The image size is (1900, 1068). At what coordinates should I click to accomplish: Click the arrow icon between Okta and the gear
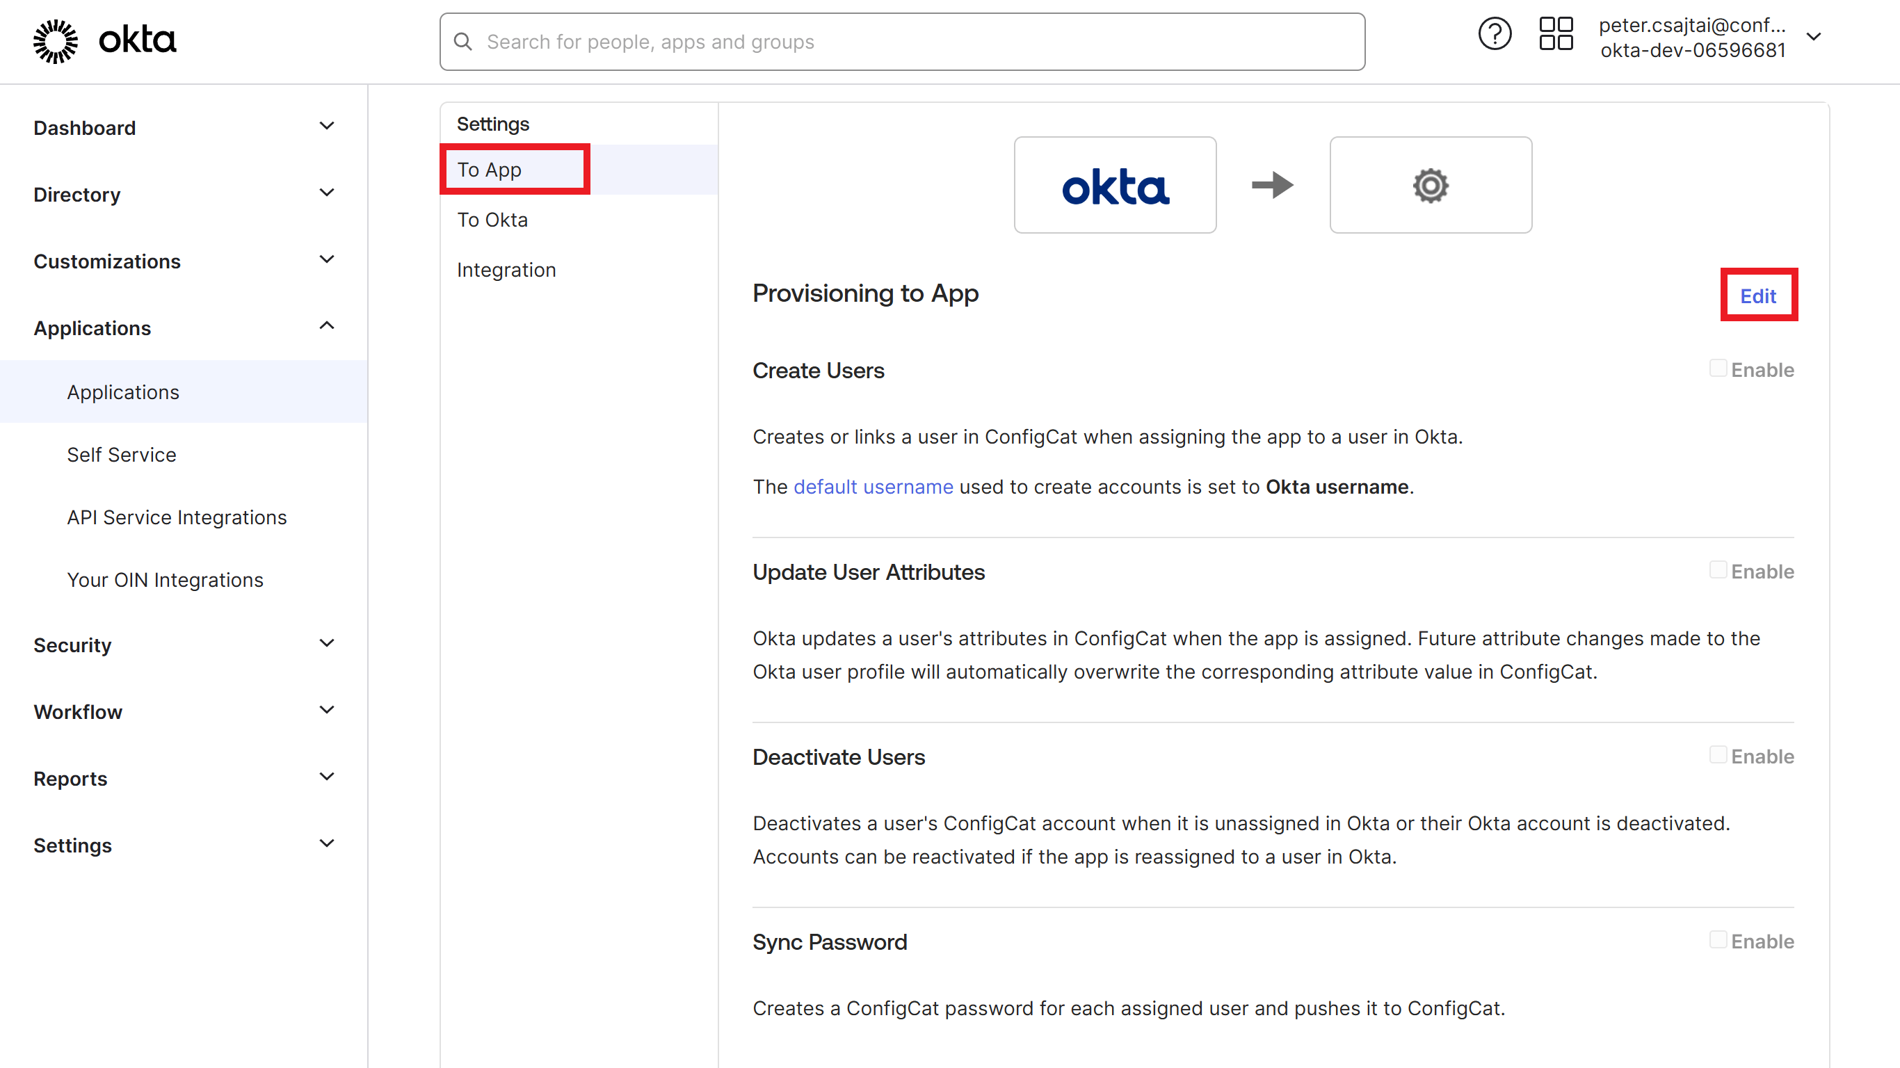(1272, 185)
